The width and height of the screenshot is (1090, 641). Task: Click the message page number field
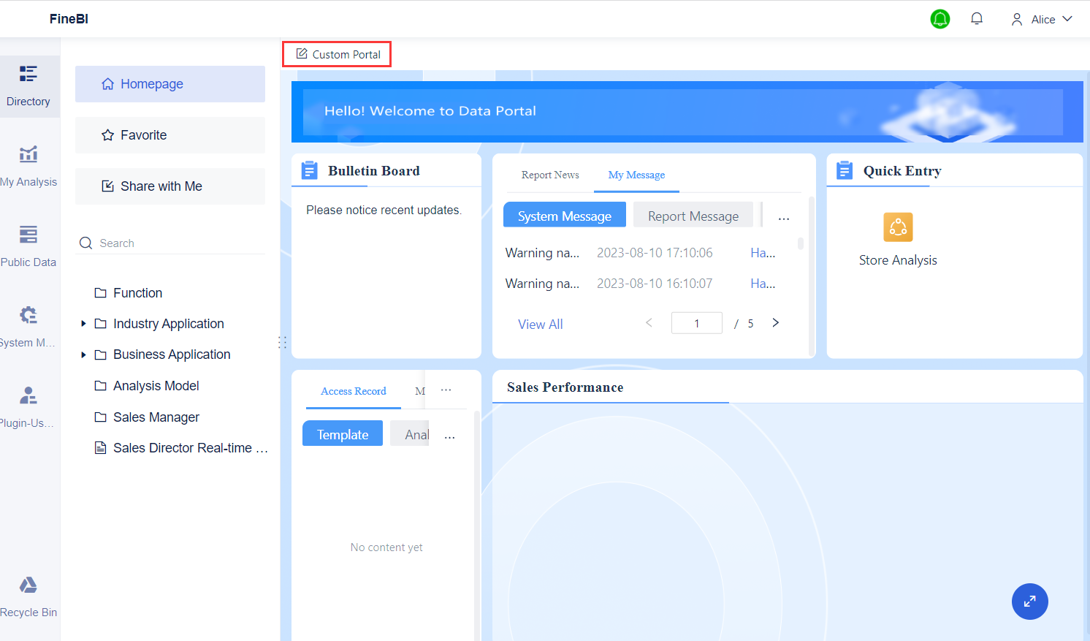coord(697,323)
